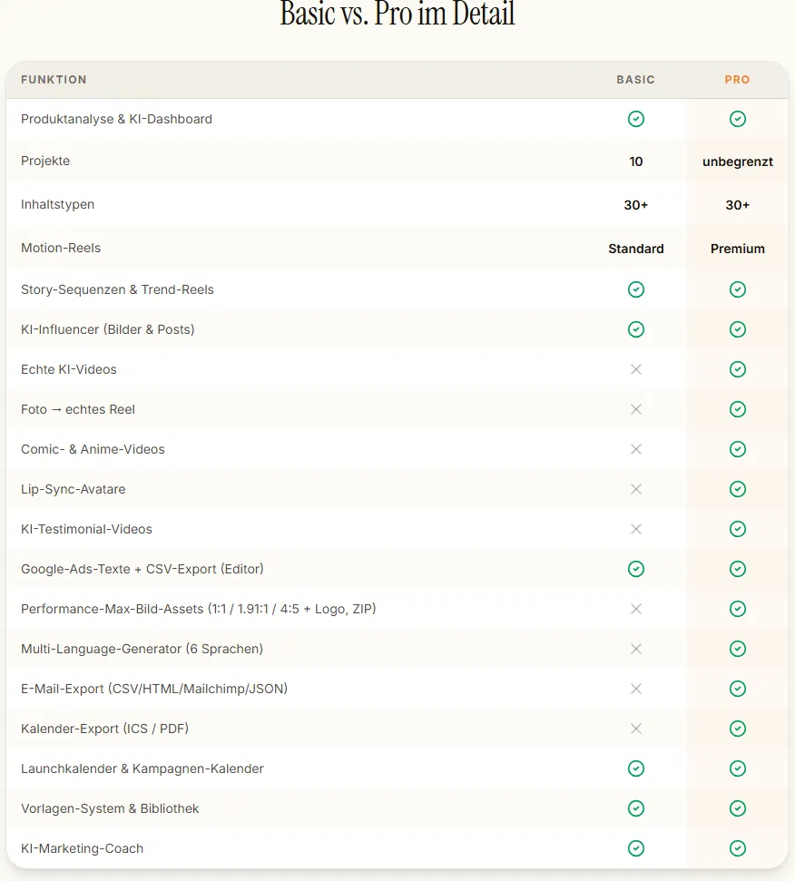Click Basic X mark for KI-Testimonial-Videos
Image resolution: width=795 pixels, height=881 pixels.
click(636, 529)
